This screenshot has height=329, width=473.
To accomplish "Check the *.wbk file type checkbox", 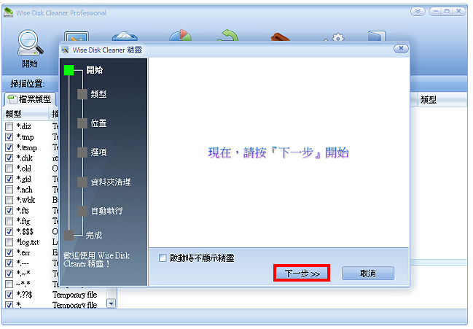I will pos(9,200).
